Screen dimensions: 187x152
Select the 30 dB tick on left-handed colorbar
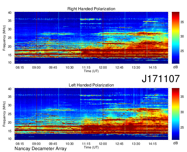tap(182, 112)
